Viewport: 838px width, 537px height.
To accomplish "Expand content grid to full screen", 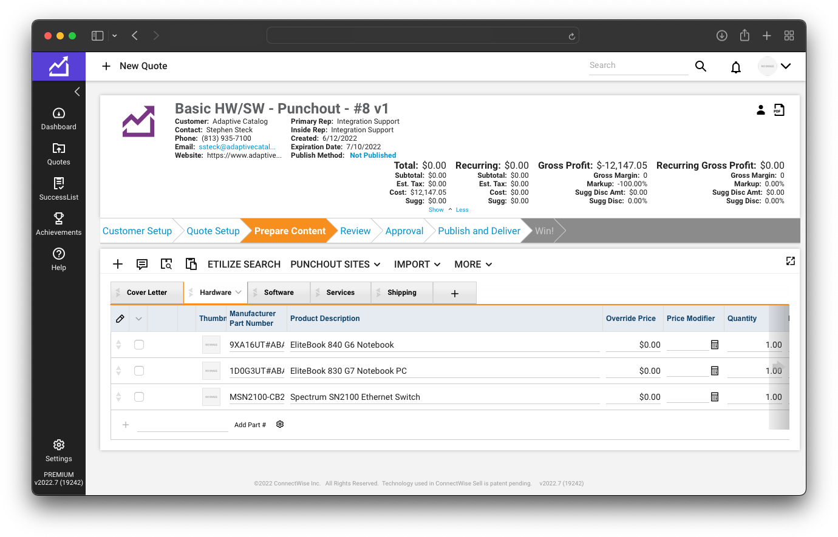I will (791, 261).
